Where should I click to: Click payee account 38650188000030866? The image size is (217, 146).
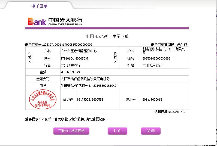156,58
